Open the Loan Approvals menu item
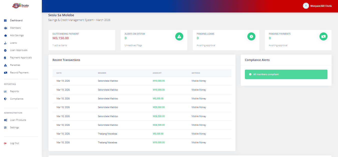The width and height of the screenshot is (338, 157). coord(19,50)
